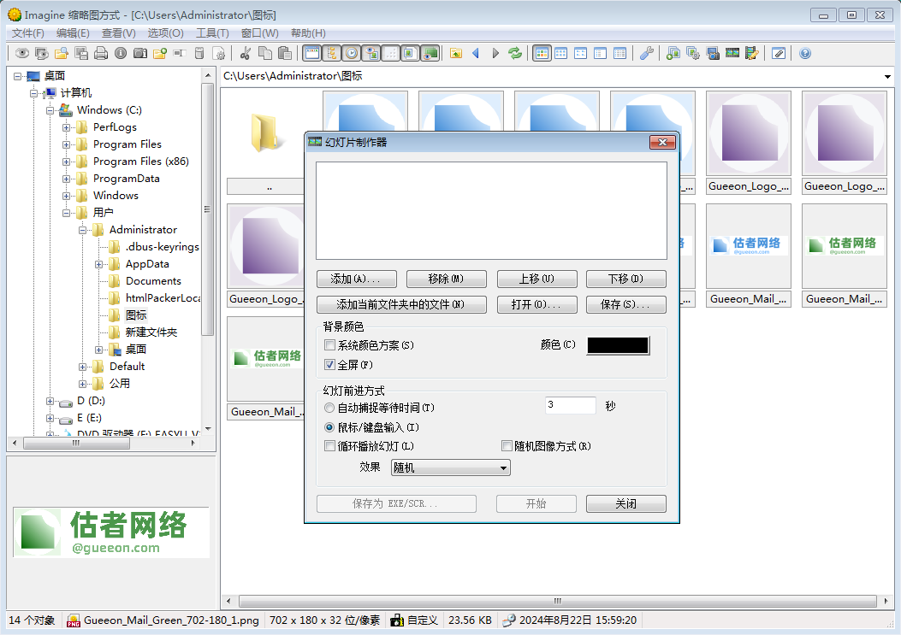Navigate forward with the right arrow icon
The height and width of the screenshot is (635, 901).
(x=495, y=53)
